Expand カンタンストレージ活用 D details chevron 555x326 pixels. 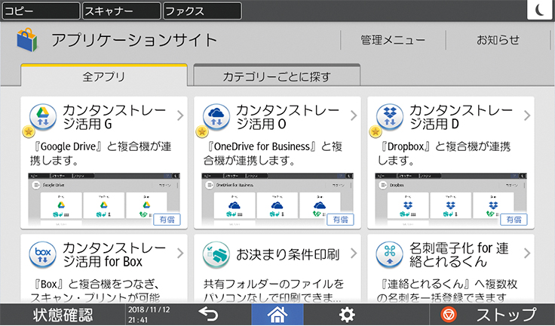point(527,116)
